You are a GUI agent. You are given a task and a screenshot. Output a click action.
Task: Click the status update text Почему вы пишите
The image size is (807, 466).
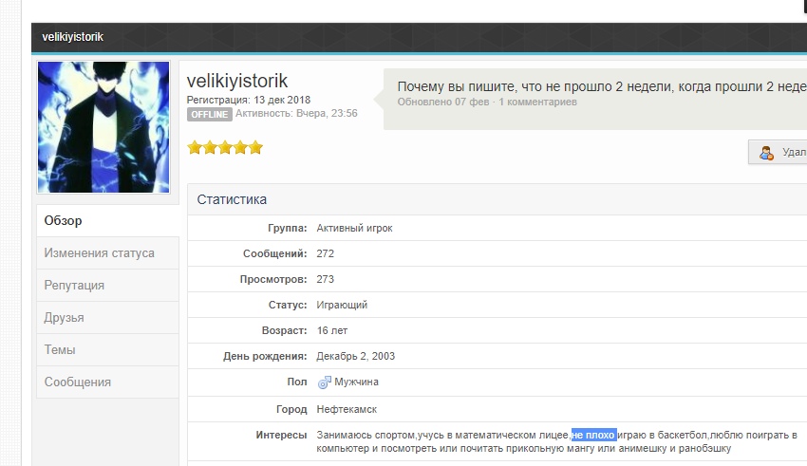[x=602, y=86]
